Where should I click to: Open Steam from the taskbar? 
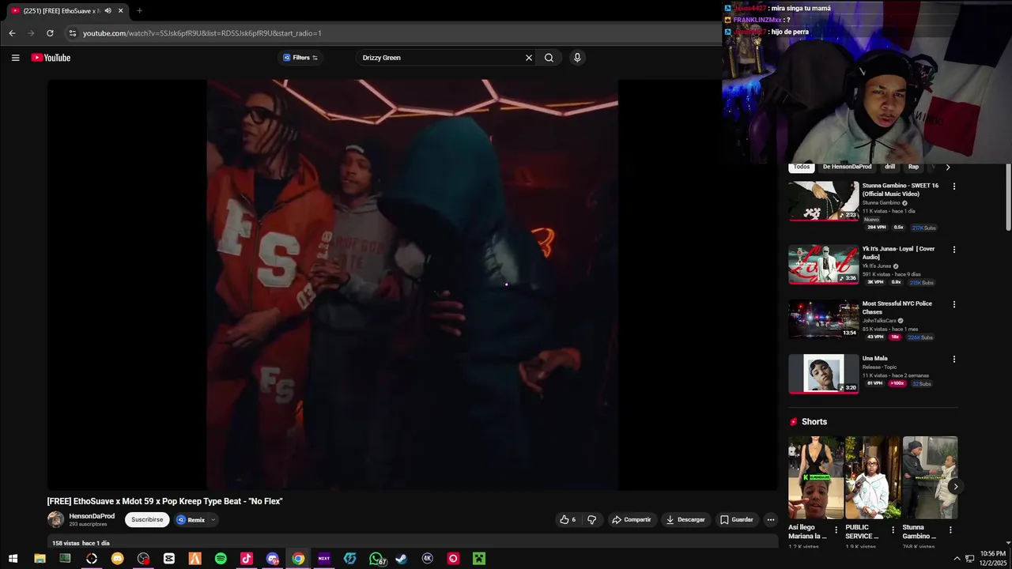tap(402, 559)
